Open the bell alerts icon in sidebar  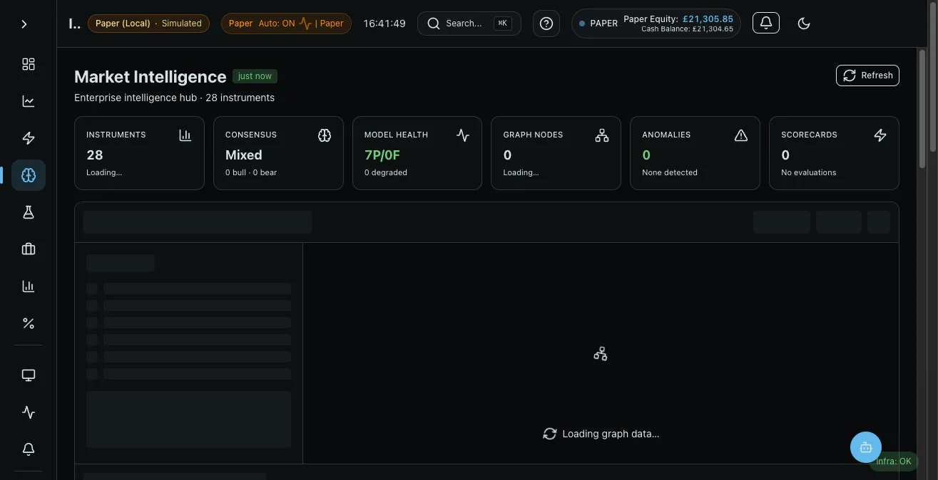(29, 449)
